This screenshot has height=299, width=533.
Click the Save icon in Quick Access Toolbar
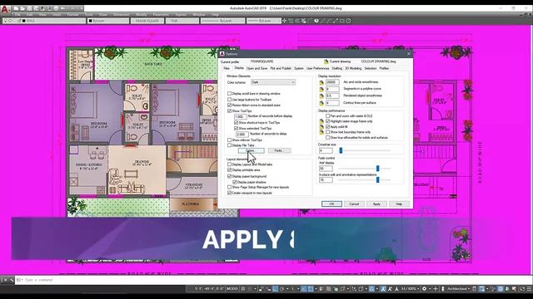pyautogui.click(x=30, y=8)
